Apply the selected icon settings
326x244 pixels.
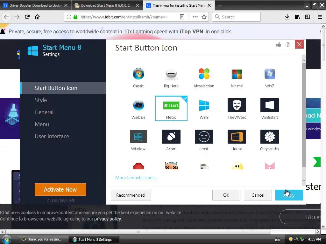coord(289,195)
